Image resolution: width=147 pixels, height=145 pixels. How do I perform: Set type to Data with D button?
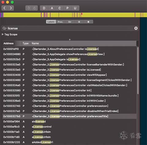[x=44, y=8]
